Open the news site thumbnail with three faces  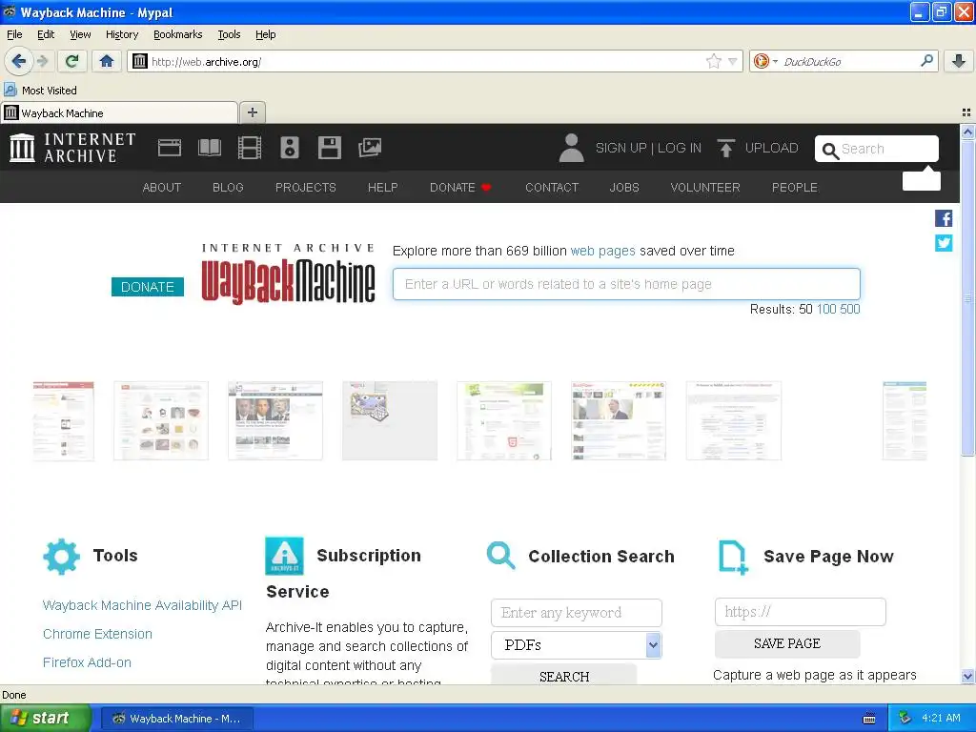tap(275, 420)
